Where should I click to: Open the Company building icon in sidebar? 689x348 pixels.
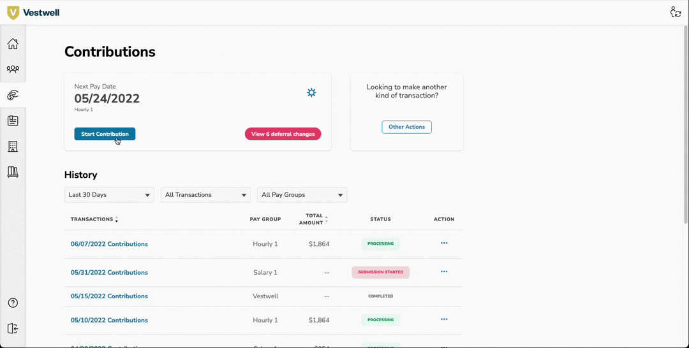point(13,147)
